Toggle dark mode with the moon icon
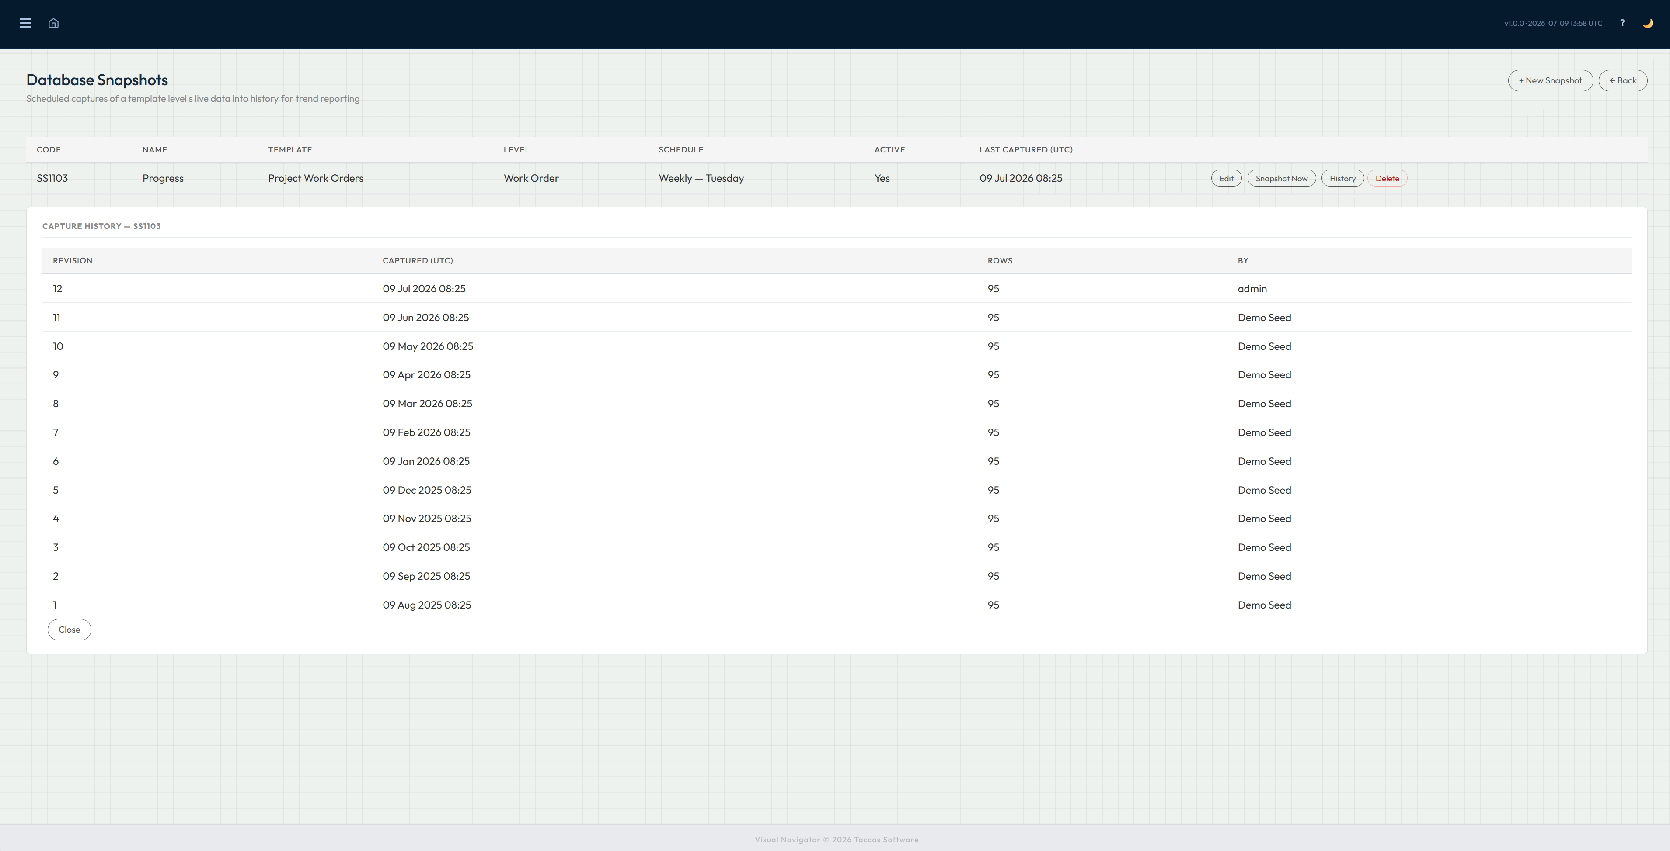The image size is (1670, 851). point(1647,23)
